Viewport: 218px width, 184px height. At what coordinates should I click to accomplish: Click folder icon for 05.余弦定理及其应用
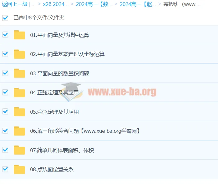pyautogui.click(x=19, y=112)
